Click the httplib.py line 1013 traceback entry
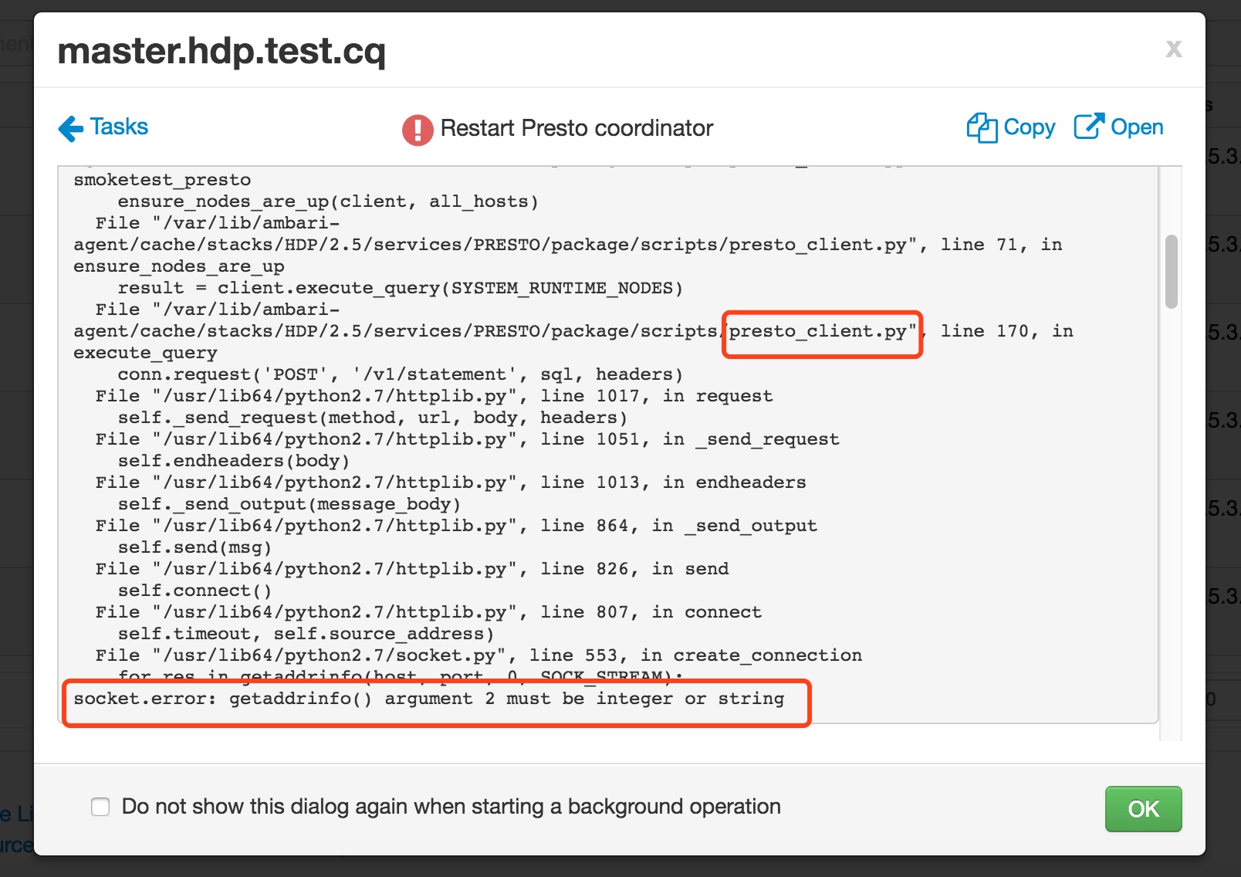Image resolution: width=1241 pixels, height=877 pixels. tap(451, 483)
